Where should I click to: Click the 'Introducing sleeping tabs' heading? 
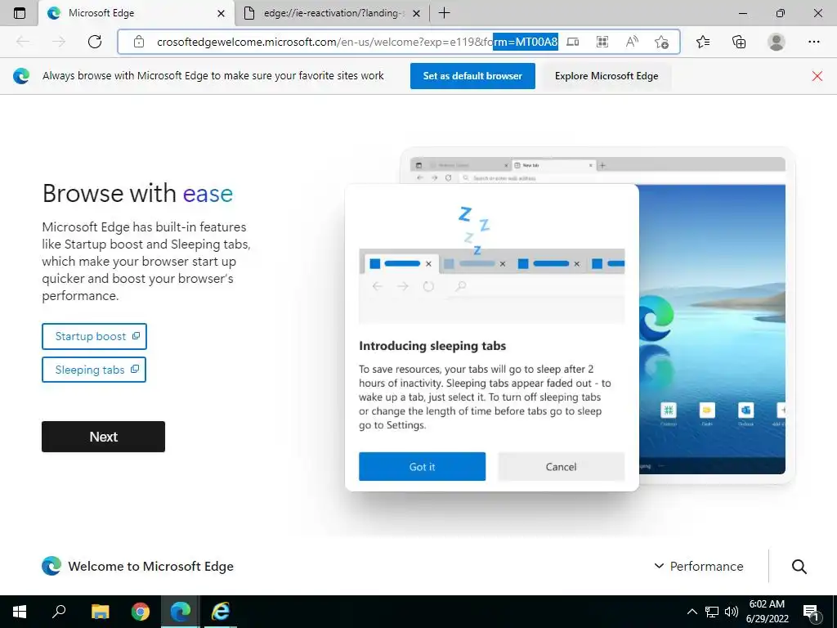pos(432,346)
